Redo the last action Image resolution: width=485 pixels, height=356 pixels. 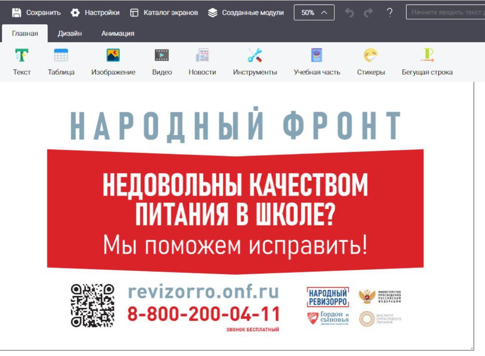pyautogui.click(x=368, y=13)
